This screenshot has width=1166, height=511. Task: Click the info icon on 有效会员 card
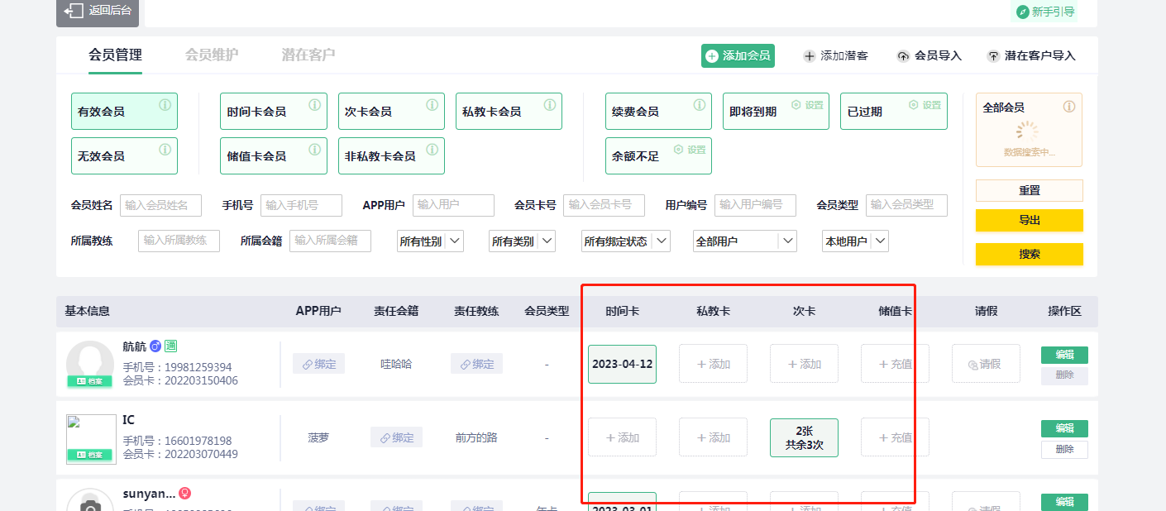pos(165,105)
